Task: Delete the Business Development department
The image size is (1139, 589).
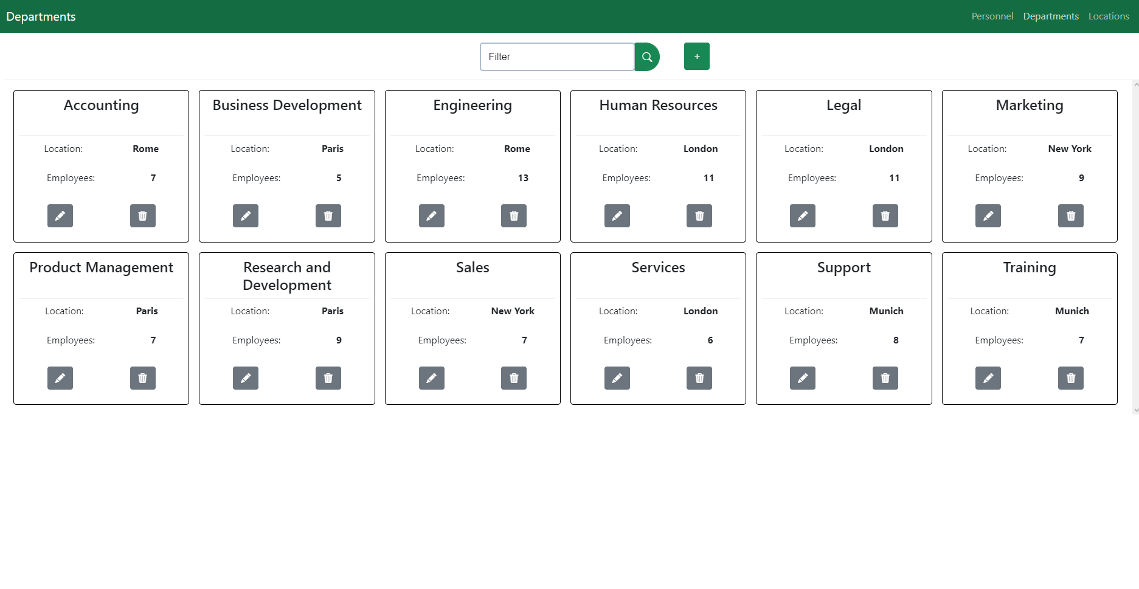Action: [328, 216]
